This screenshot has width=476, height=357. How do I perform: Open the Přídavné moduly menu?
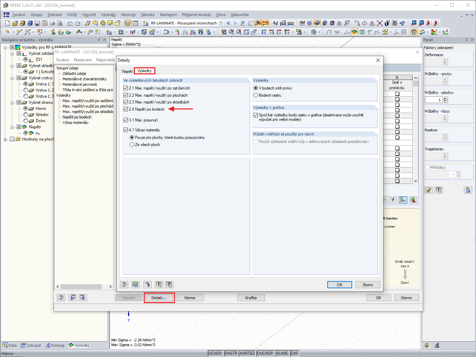[x=196, y=15]
